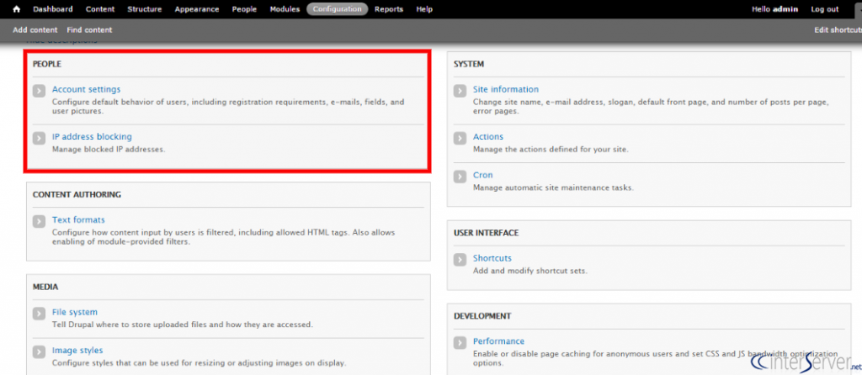Screen dimensions: 862x375
Task: Open the Cron link
Action: click(x=482, y=175)
